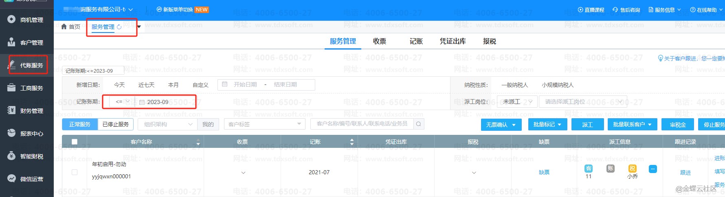Switch to 已停止服务 toggle

point(115,124)
